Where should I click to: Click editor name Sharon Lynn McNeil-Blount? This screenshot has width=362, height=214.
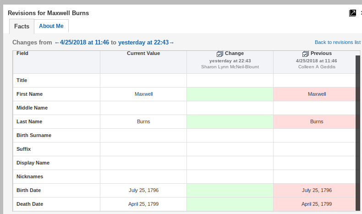(230, 67)
